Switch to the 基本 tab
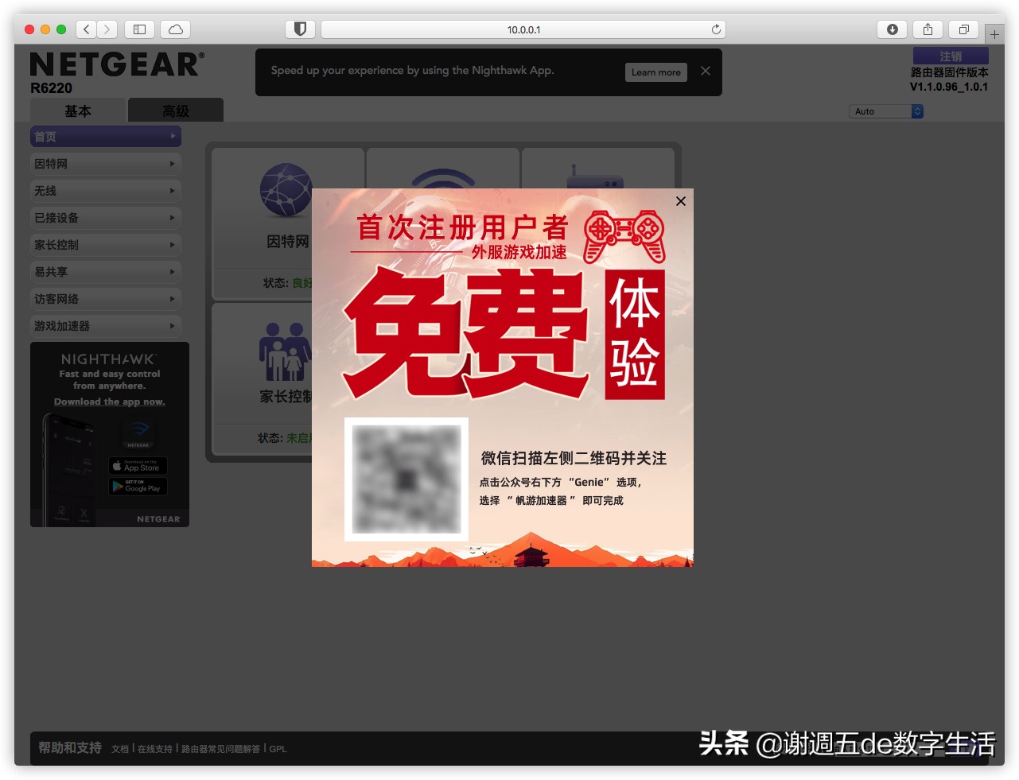The width and height of the screenshot is (1019, 780). coord(77,111)
